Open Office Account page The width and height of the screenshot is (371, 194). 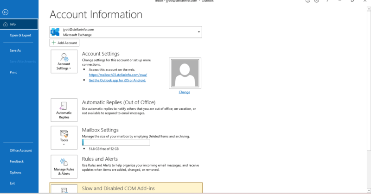click(x=20, y=150)
